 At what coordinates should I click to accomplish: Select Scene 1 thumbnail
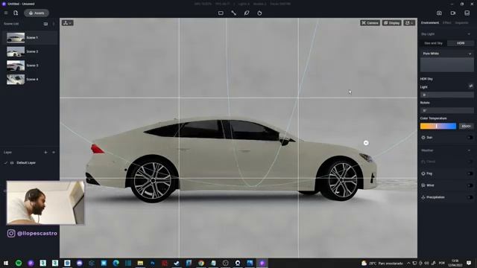[x=16, y=38]
